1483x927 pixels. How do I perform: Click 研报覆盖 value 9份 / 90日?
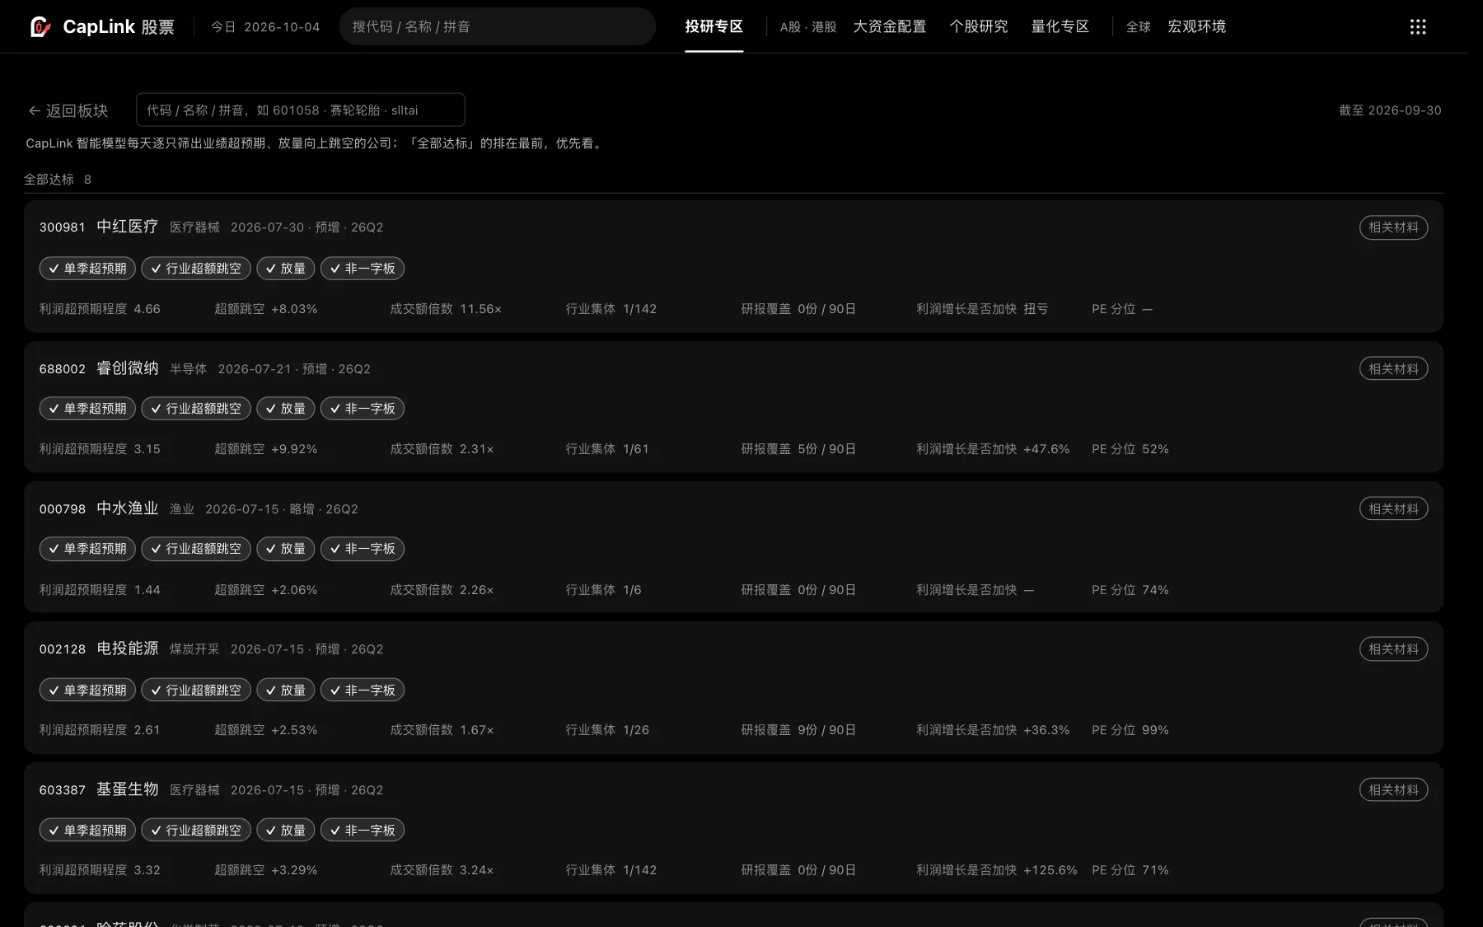(826, 730)
